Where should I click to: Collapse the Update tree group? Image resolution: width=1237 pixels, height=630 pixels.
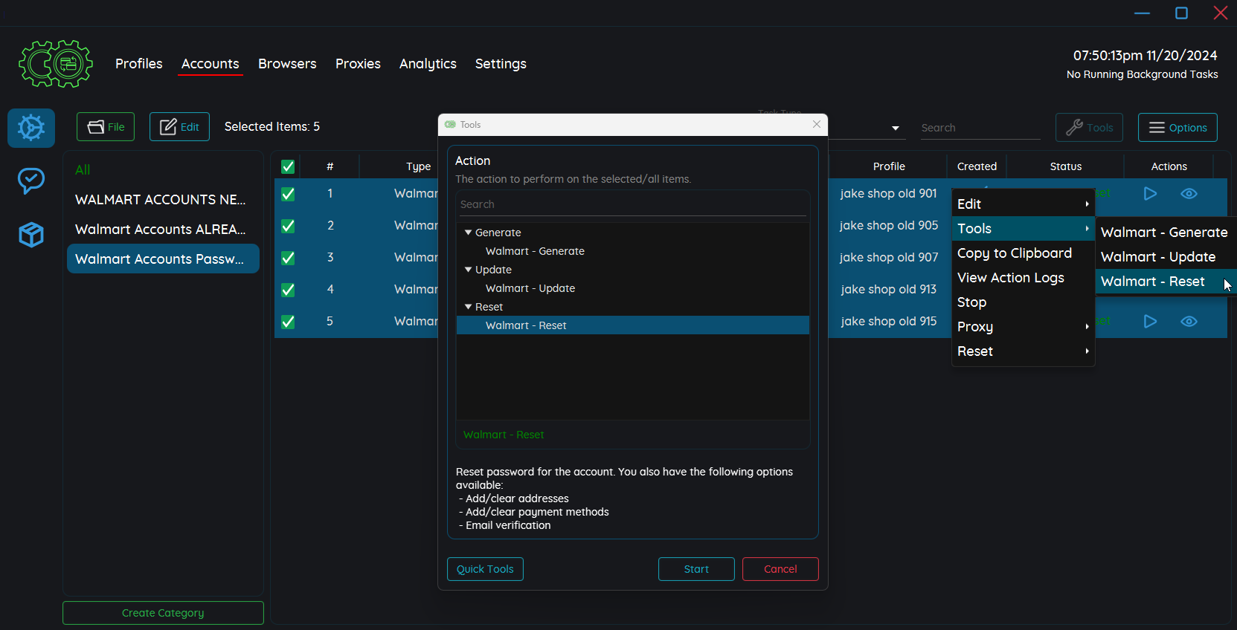pos(469,270)
